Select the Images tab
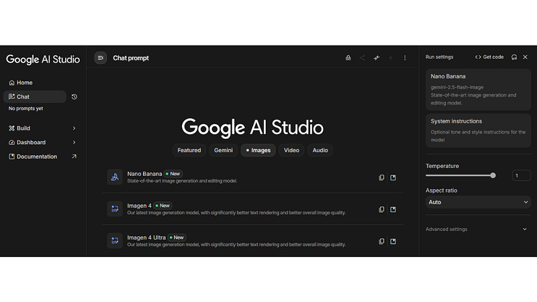The height and width of the screenshot is (302, 537). (258, 150)
